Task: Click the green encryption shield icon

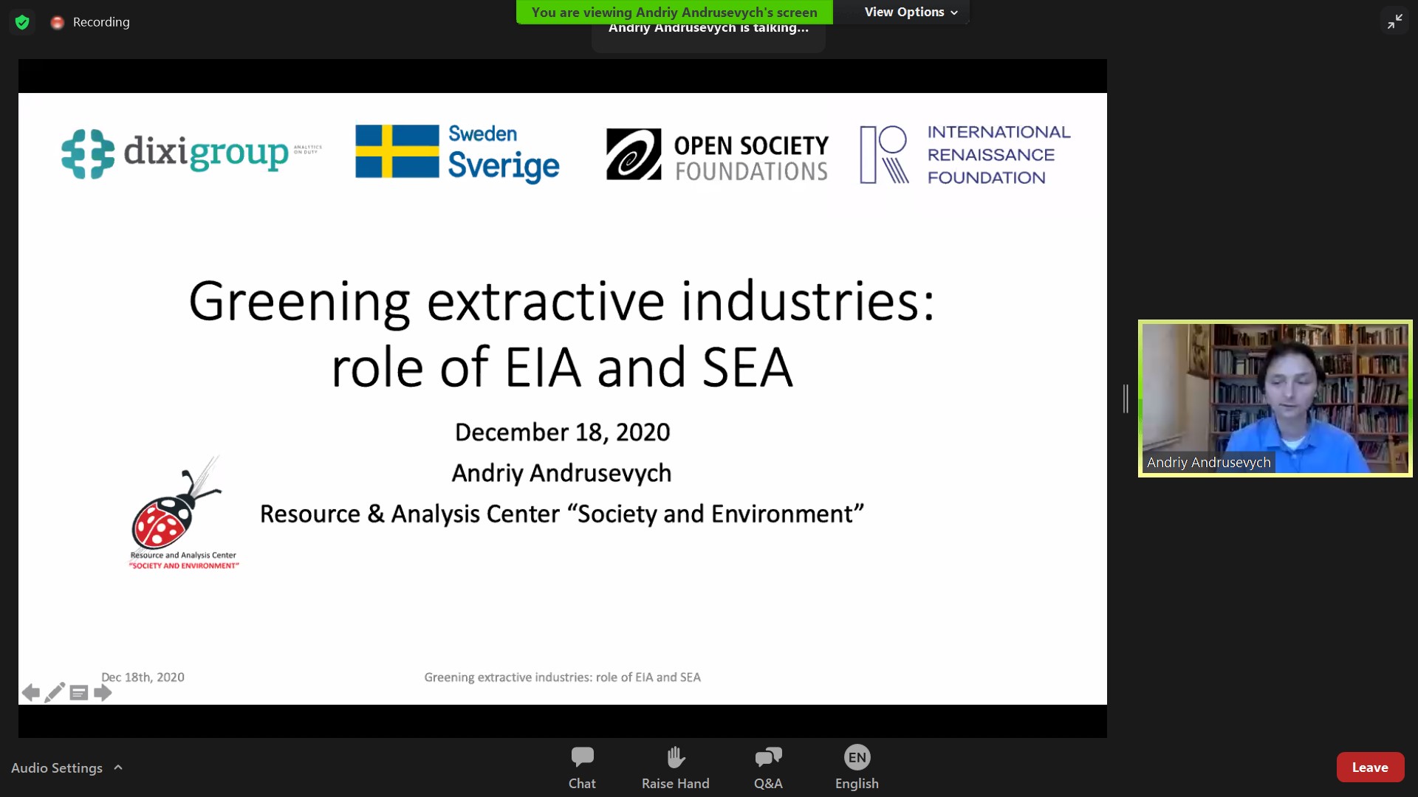Action: pyautogui.click(x=22, y=22)
